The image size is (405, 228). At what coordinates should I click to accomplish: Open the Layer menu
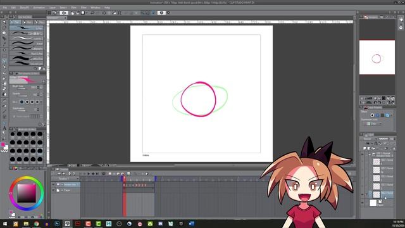(x=53, y=8)
